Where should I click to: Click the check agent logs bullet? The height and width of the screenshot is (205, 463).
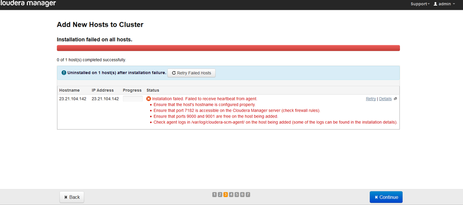pos(275,122)
